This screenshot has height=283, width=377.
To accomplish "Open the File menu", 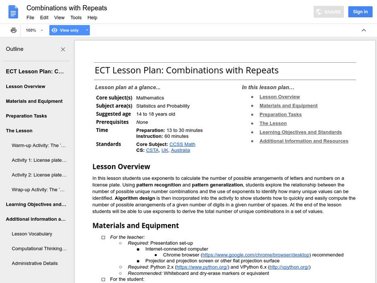I will point(30,17).
